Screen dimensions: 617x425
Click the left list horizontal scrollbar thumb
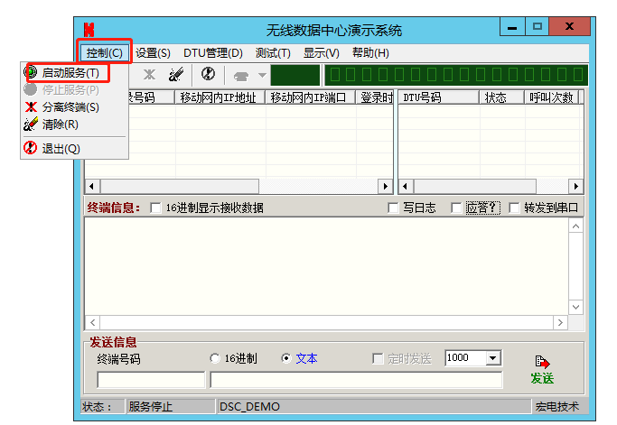(180, 187)
